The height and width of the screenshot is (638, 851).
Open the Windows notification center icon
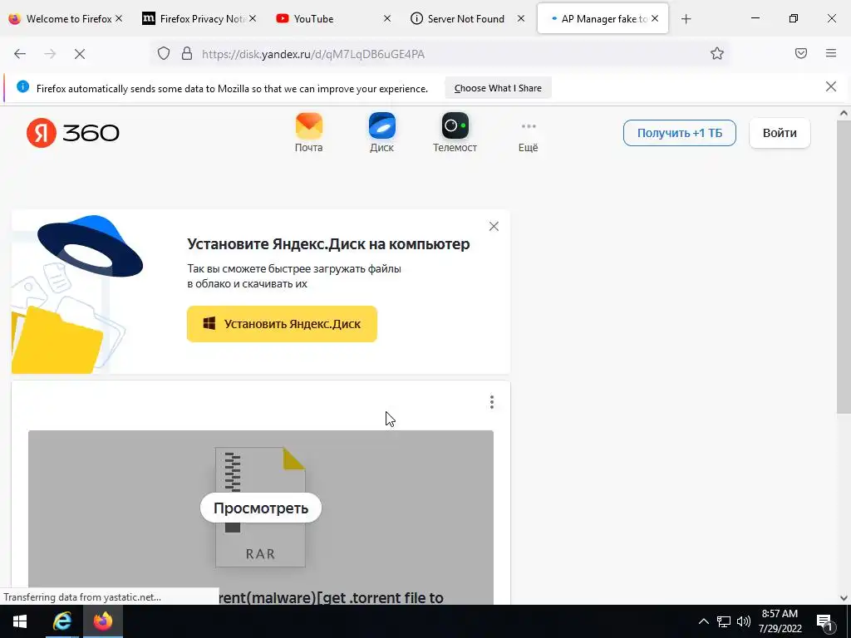click(825, 622)
